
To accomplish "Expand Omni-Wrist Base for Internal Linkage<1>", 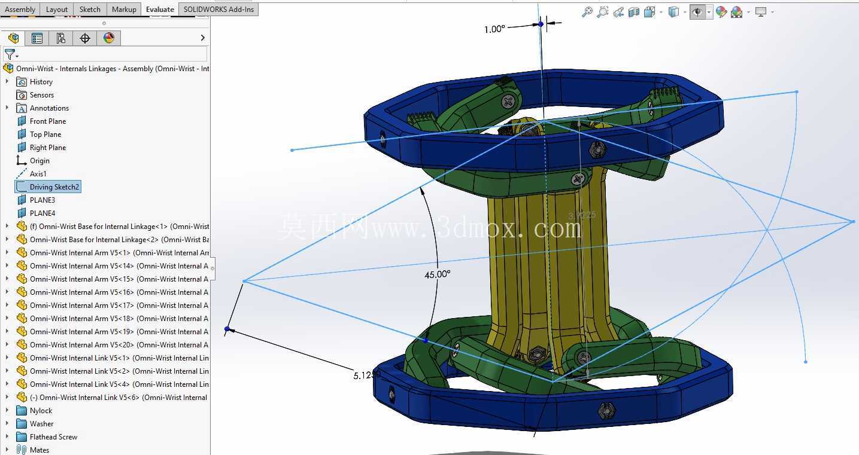I will [7, 227].
